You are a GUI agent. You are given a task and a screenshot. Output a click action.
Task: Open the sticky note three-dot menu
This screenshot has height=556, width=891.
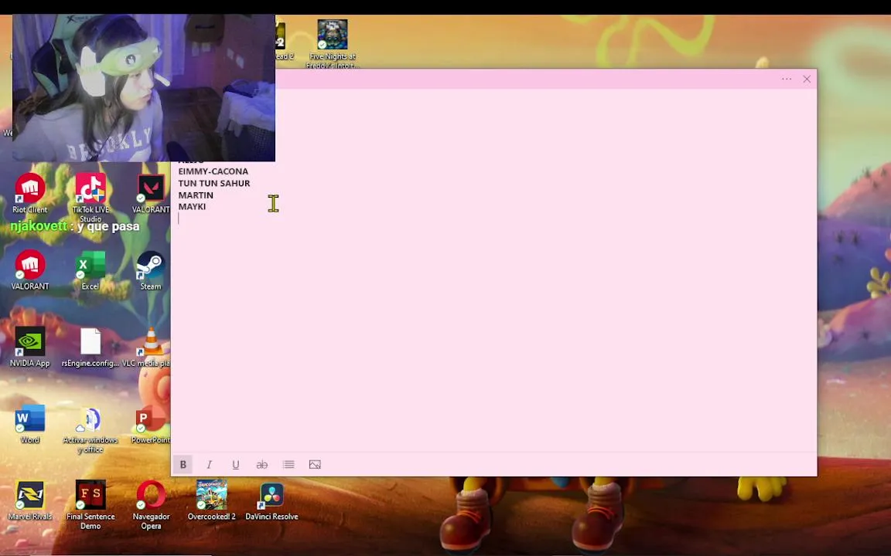[787, 79]
